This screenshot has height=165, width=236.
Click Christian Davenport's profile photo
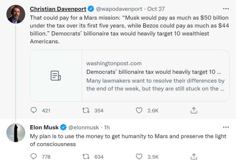tap(16, 14)
